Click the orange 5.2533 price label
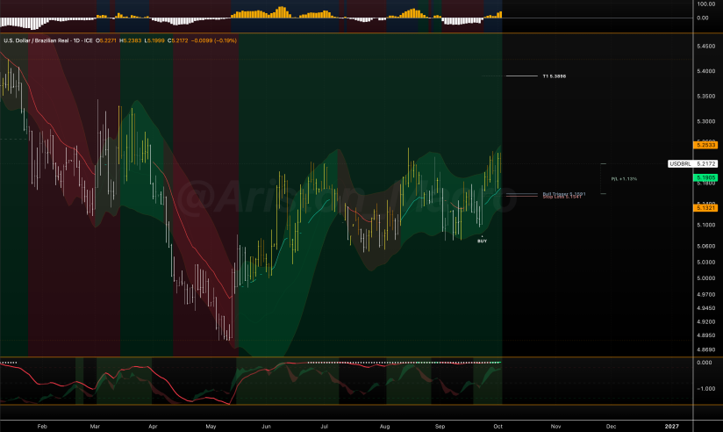 click(x=705, y=145)
